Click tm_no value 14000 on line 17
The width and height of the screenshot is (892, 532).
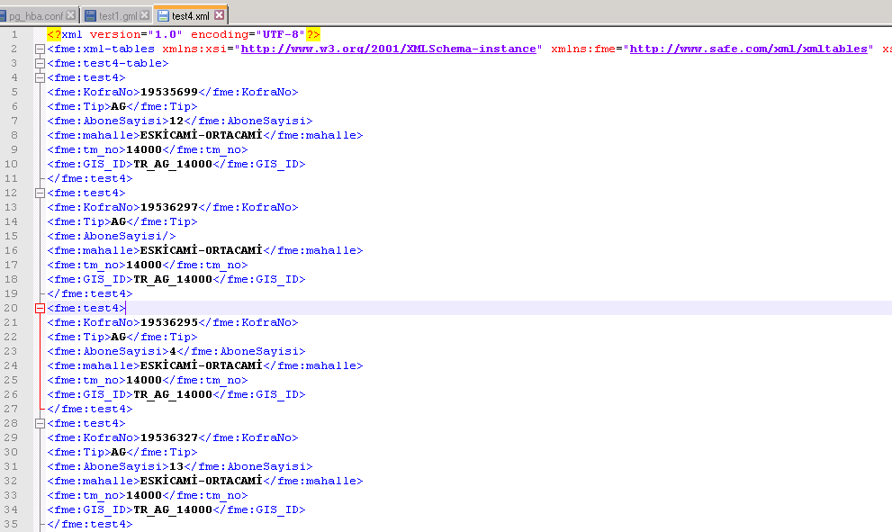(144, 266)
